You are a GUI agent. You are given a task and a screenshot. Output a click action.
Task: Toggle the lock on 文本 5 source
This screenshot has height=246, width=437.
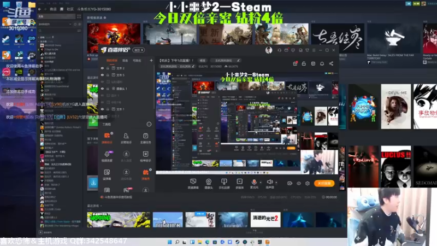(x=108, y=75)
